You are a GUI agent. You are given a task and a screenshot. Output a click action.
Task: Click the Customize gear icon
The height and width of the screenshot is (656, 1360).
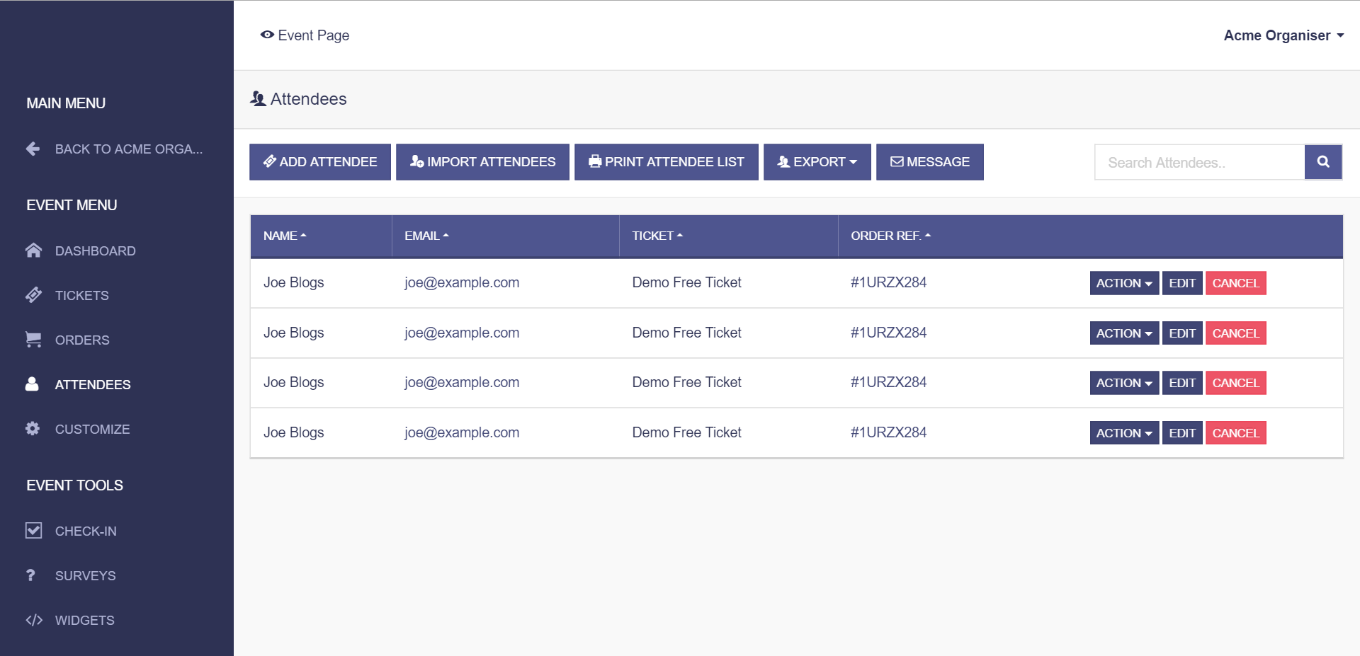[33, 429]
